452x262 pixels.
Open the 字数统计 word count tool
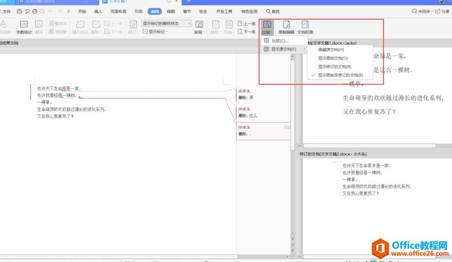coord(24,28)
